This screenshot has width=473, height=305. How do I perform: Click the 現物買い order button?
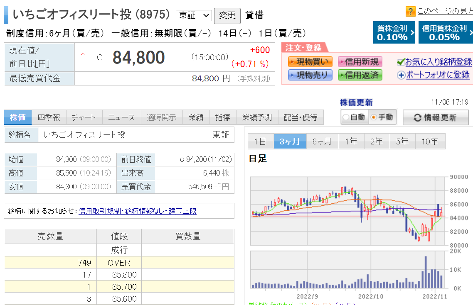click(310, 62)
